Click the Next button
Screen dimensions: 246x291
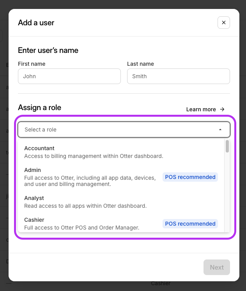click(x=217, y=267)
